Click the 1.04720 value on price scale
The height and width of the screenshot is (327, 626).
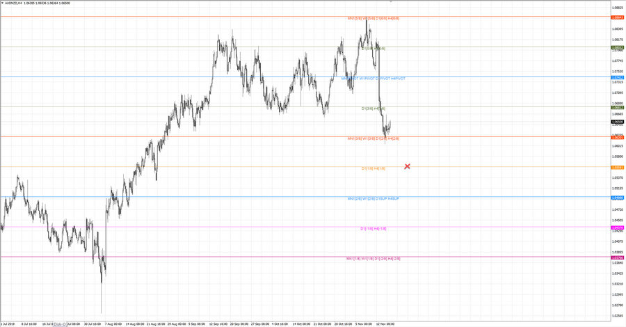point(617,209)
